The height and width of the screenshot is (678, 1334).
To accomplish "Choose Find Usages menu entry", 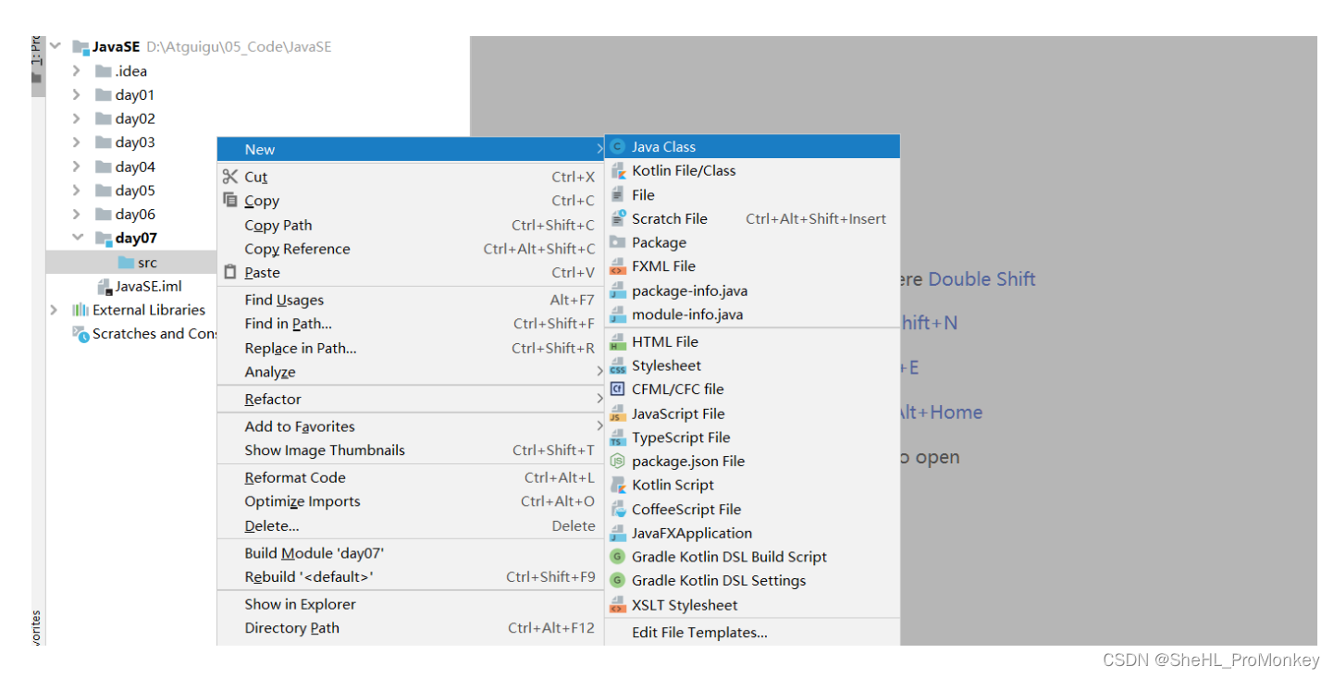I will (x=411, y=300).
